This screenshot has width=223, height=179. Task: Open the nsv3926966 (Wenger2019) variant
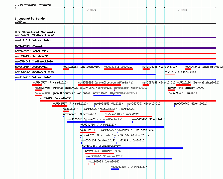point(160,67)
